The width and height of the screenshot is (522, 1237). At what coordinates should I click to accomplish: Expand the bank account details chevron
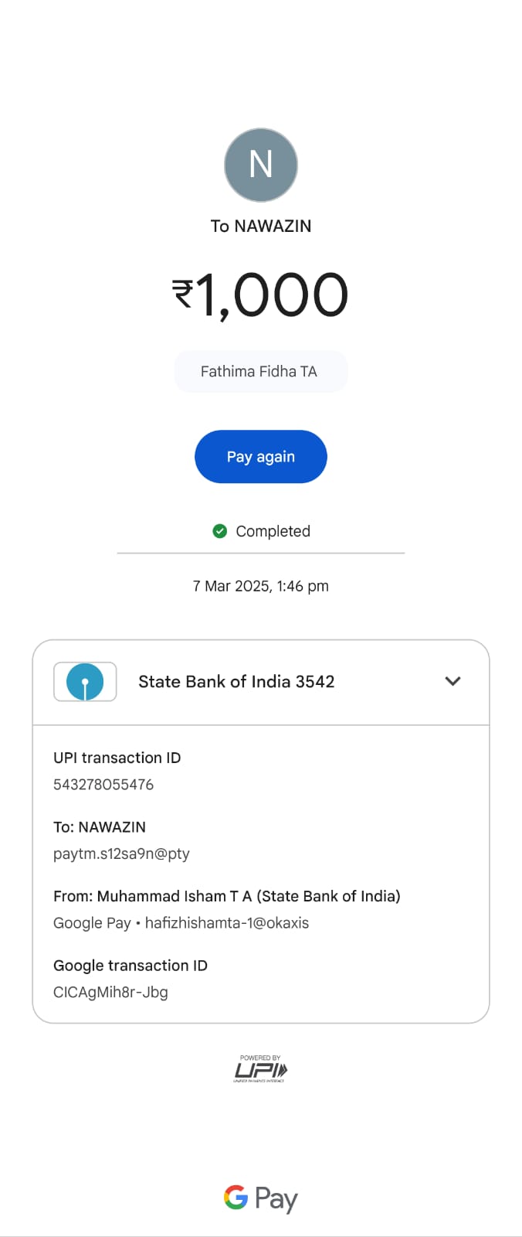tap(453, 681)
